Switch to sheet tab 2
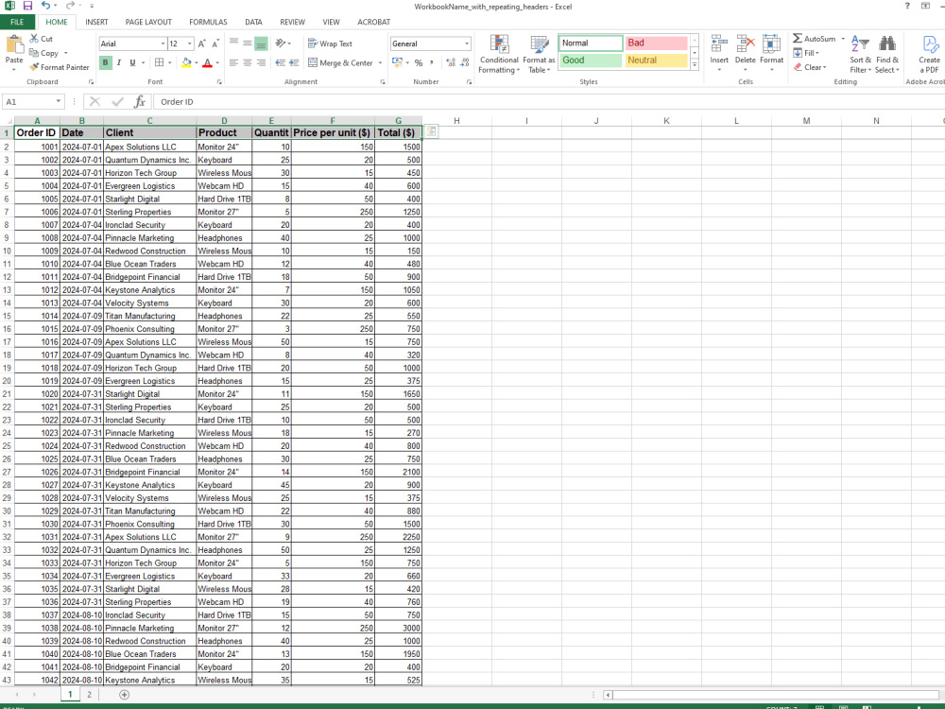The height and width of the screenshot is (709, 945). click(x=89, y=694)
